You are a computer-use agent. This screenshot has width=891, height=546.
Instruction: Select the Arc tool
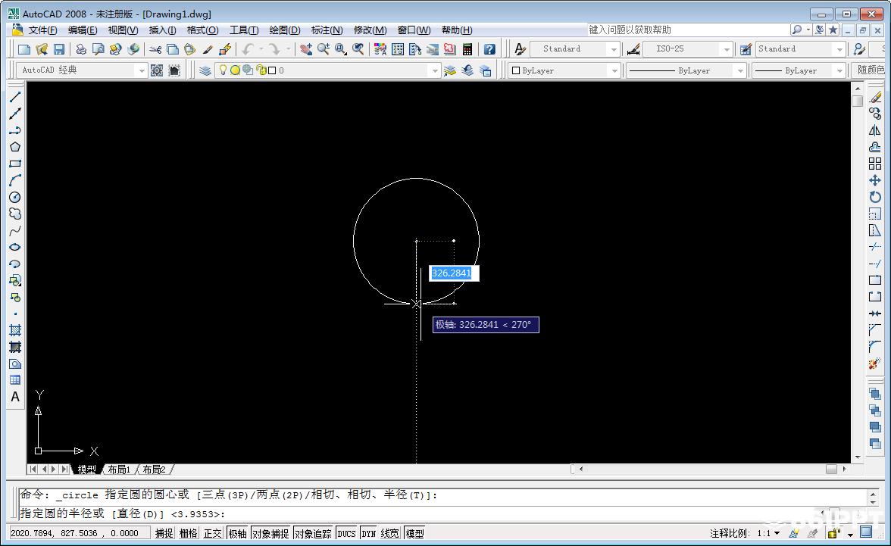(x=15, y=180)
